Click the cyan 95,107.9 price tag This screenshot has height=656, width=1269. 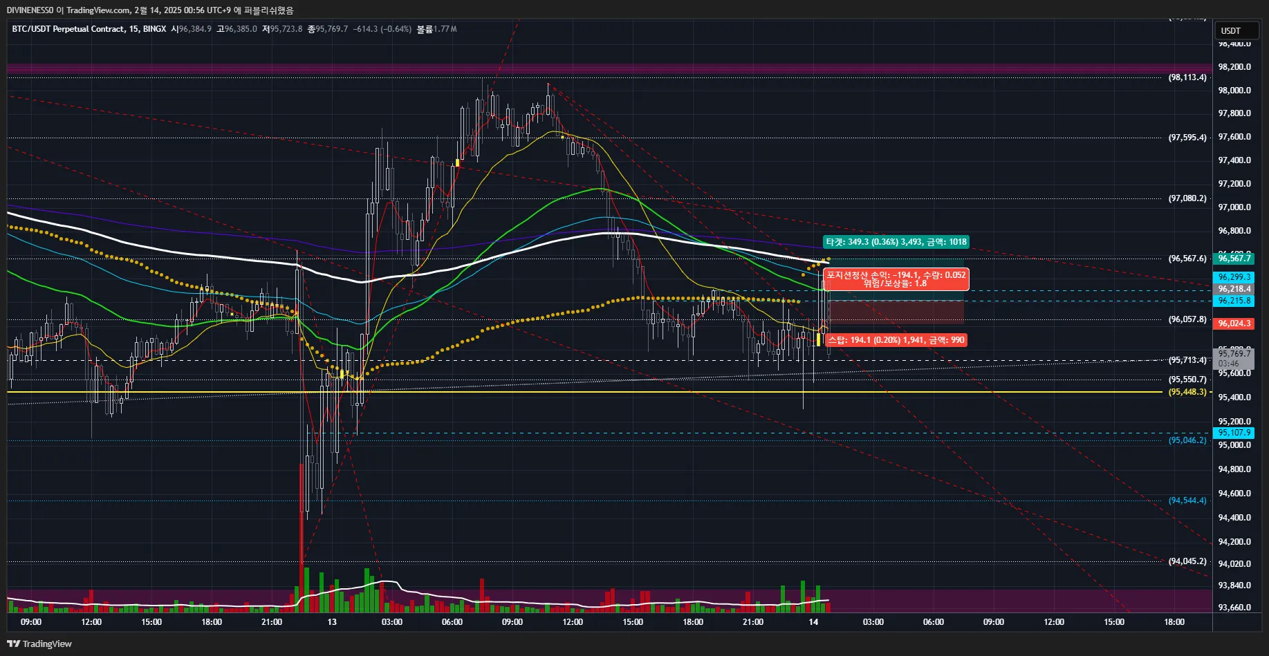click(1234, 433)
